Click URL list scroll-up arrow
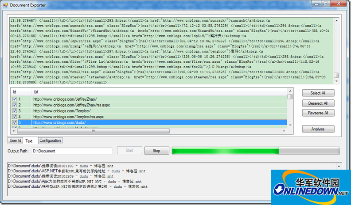 (x=290, y=91)
